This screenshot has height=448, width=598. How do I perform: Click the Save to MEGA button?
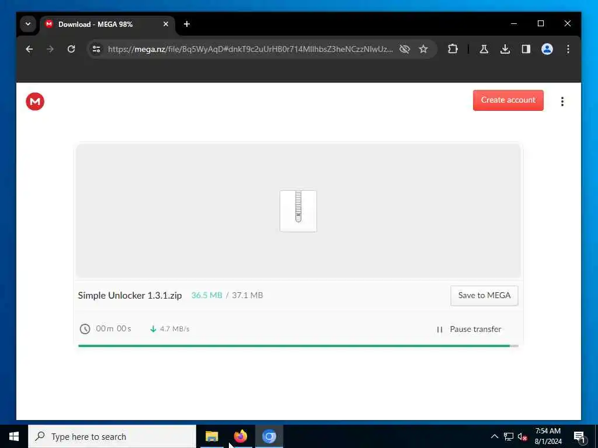tap(484, 296)
